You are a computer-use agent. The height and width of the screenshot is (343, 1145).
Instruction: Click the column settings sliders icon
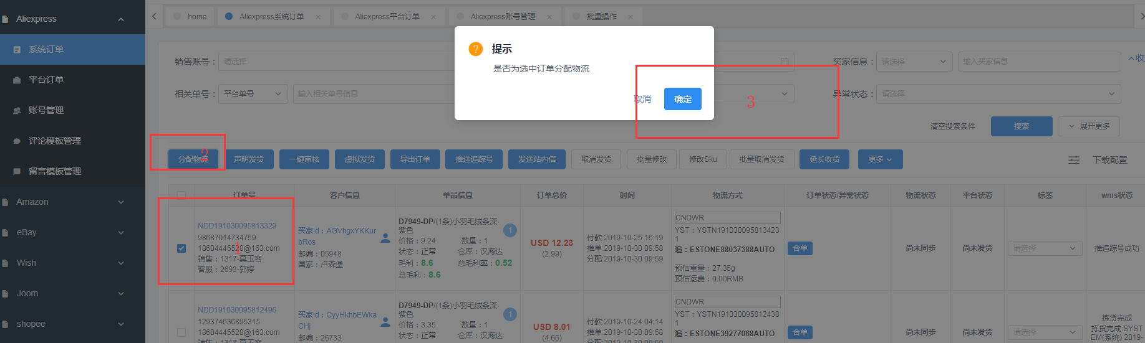point(1074,160)
